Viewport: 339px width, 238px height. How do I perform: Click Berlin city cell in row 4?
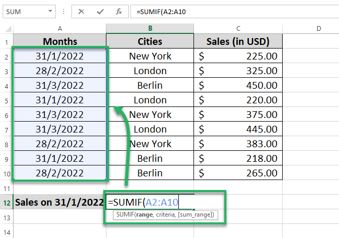pyautogui.click(x=150, y=85)
